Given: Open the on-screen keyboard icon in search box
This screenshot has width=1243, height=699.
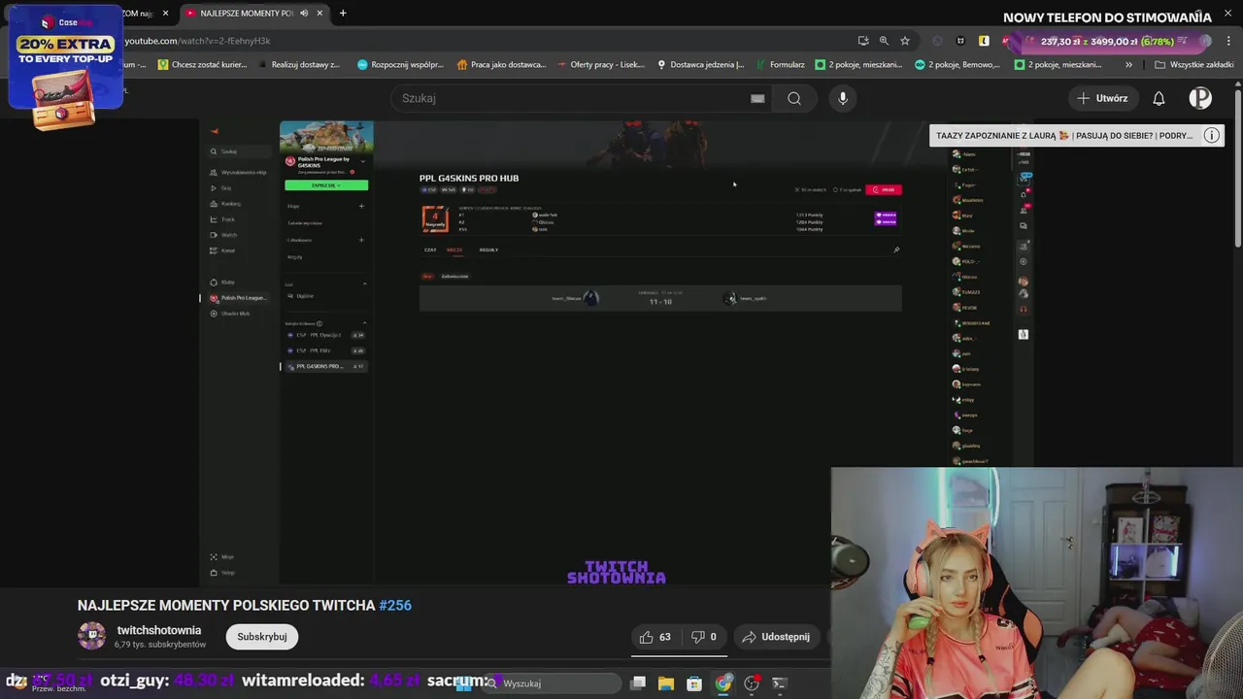Looking at the screenshot, I should (x=757, y=98).
